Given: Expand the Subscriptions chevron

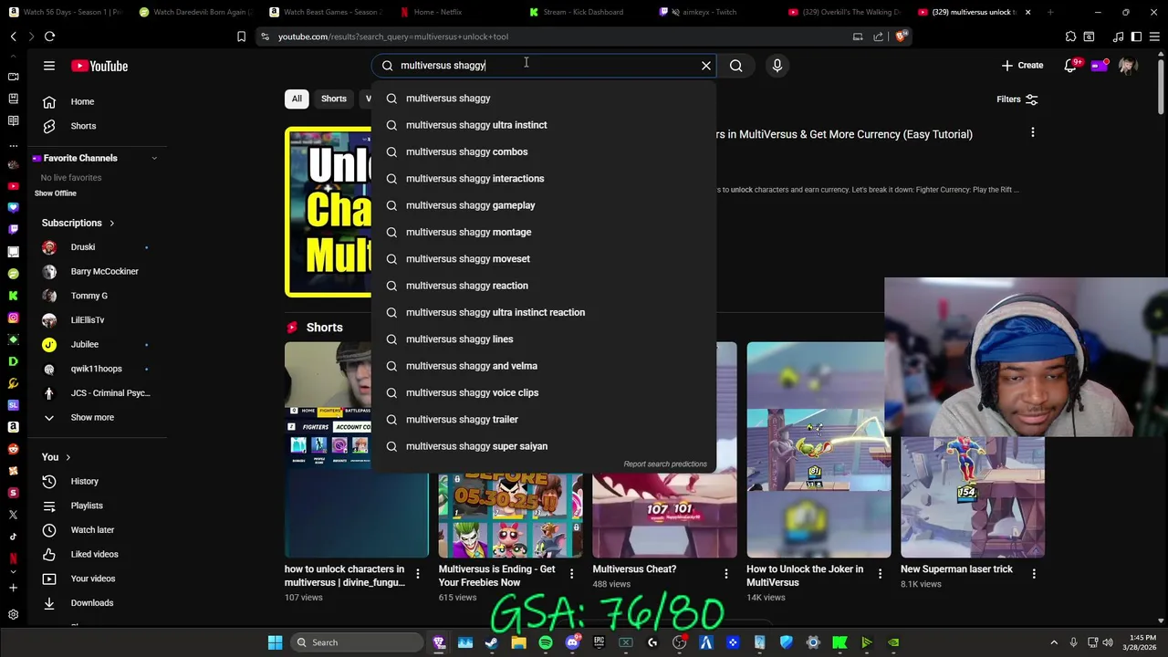Looking at the screenshot, I should [x=111, y=223].
